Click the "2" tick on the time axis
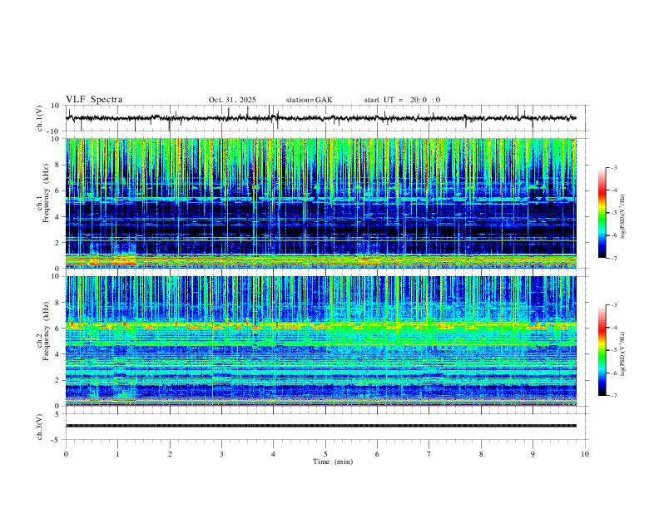 (170, 454)
